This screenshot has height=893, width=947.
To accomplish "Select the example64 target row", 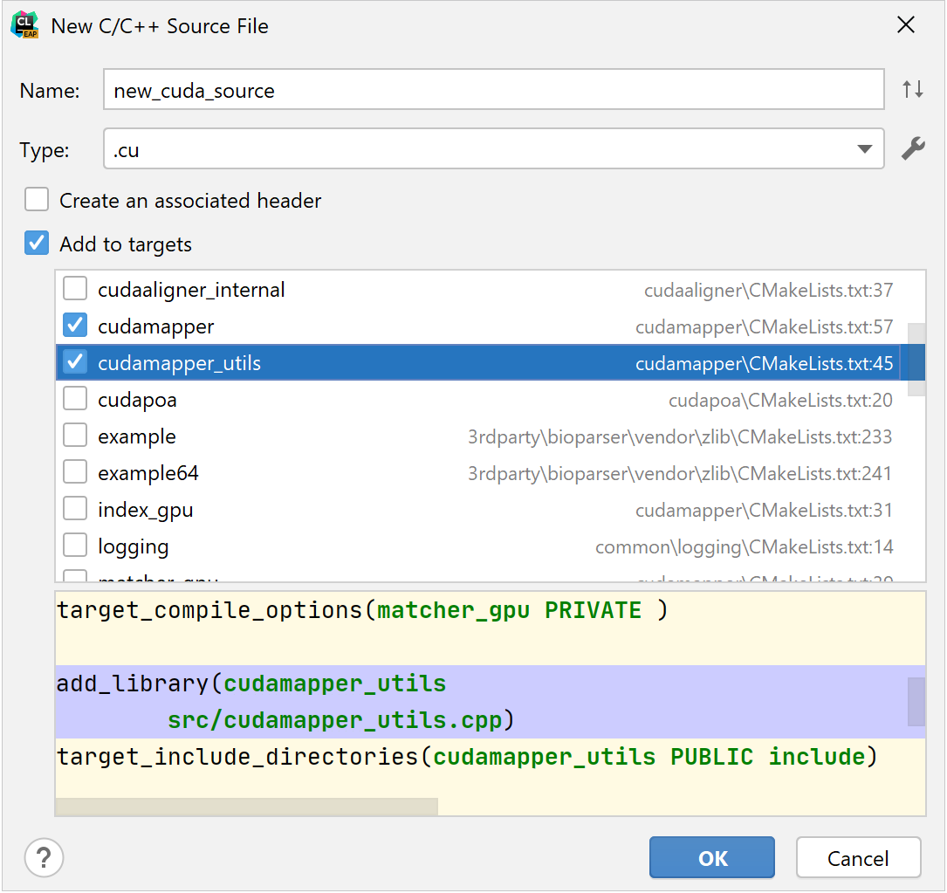I will (262, 472).
